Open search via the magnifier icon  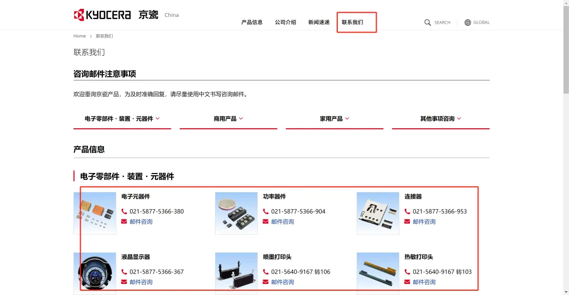(x=428, y=23)
